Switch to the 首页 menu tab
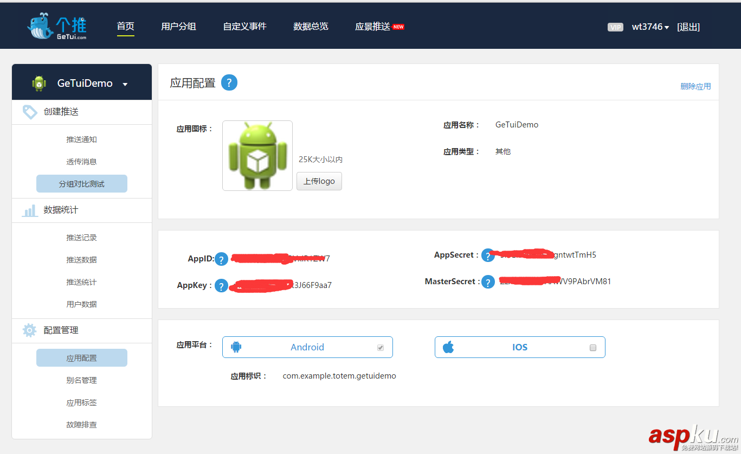Screen dimensions: 741x454 click(125, 25)
